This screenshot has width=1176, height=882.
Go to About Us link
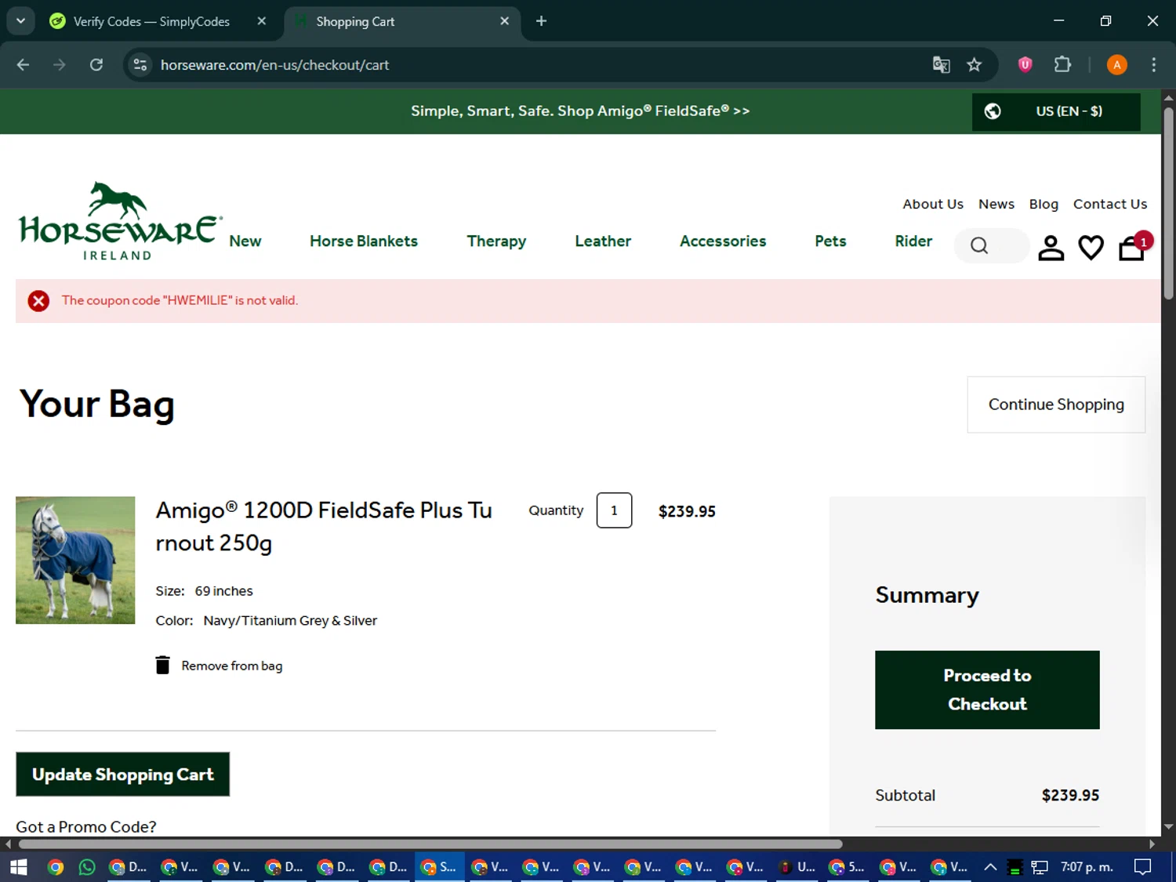933,204
